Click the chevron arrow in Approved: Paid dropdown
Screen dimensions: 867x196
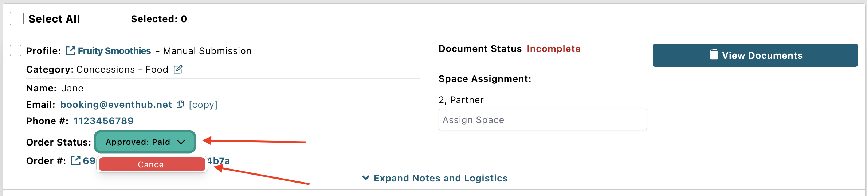click(x=181, y=142)
